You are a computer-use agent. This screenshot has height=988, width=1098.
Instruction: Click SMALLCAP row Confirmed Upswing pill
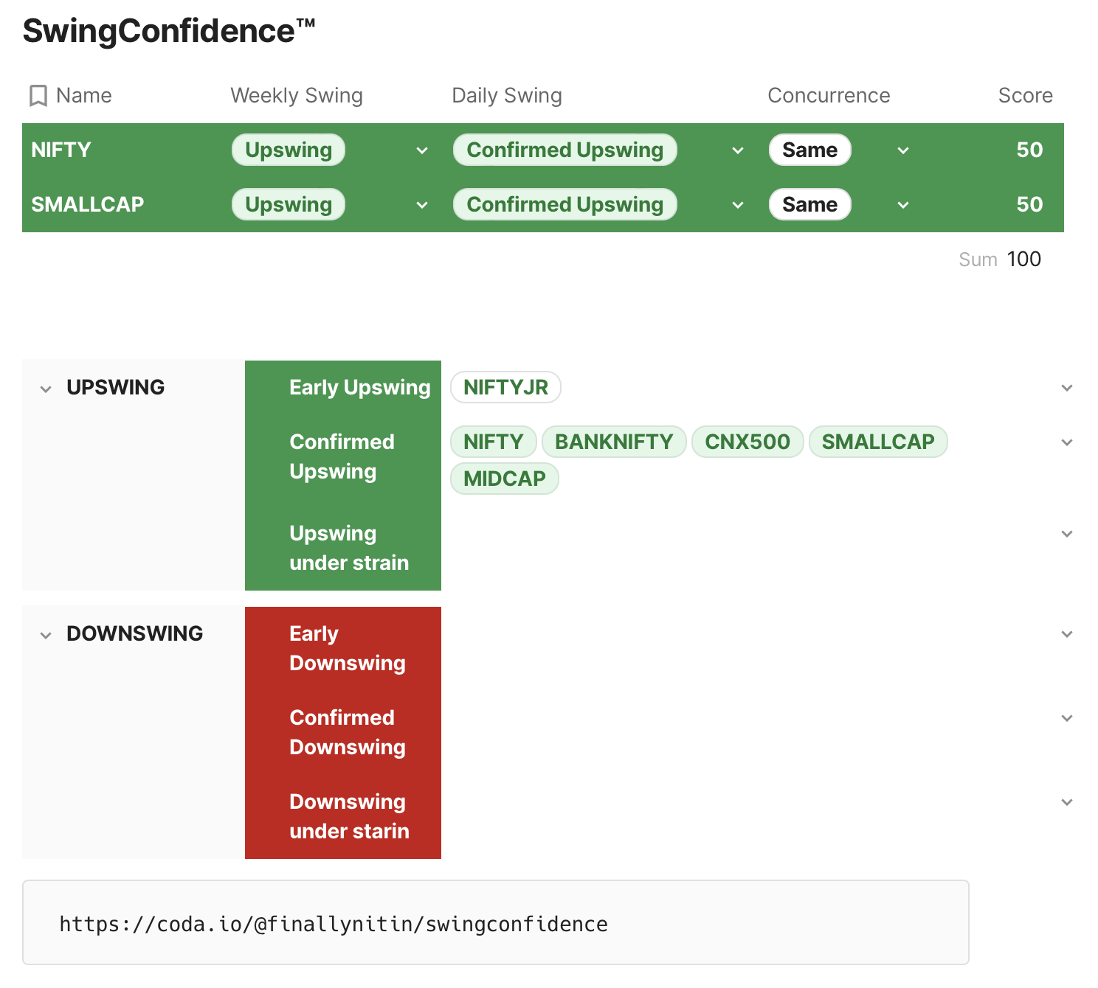(x=565, y=204)
